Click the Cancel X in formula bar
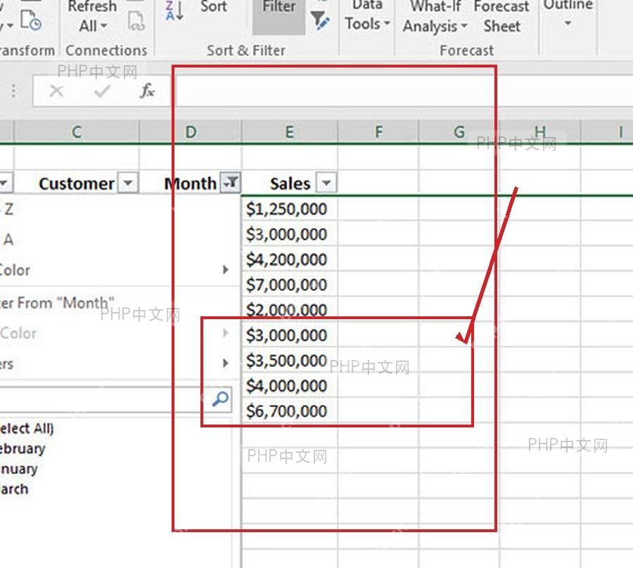Screen dimensions: 633x568 56,91
